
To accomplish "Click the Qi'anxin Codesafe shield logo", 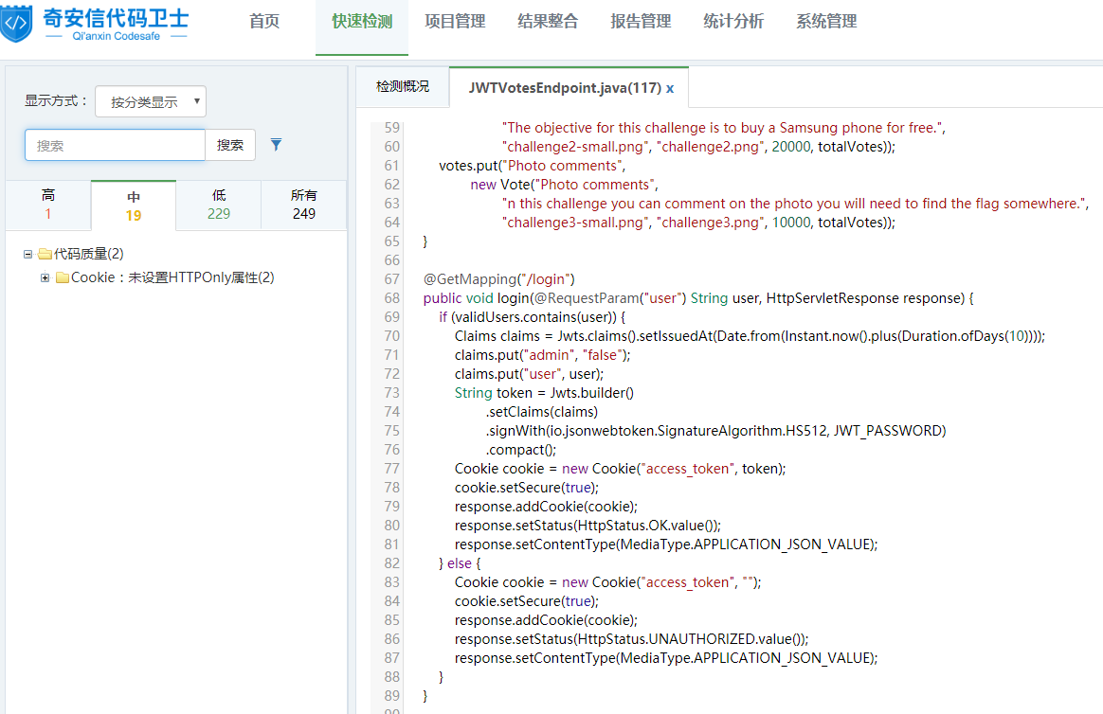I will tap(17, 23).
